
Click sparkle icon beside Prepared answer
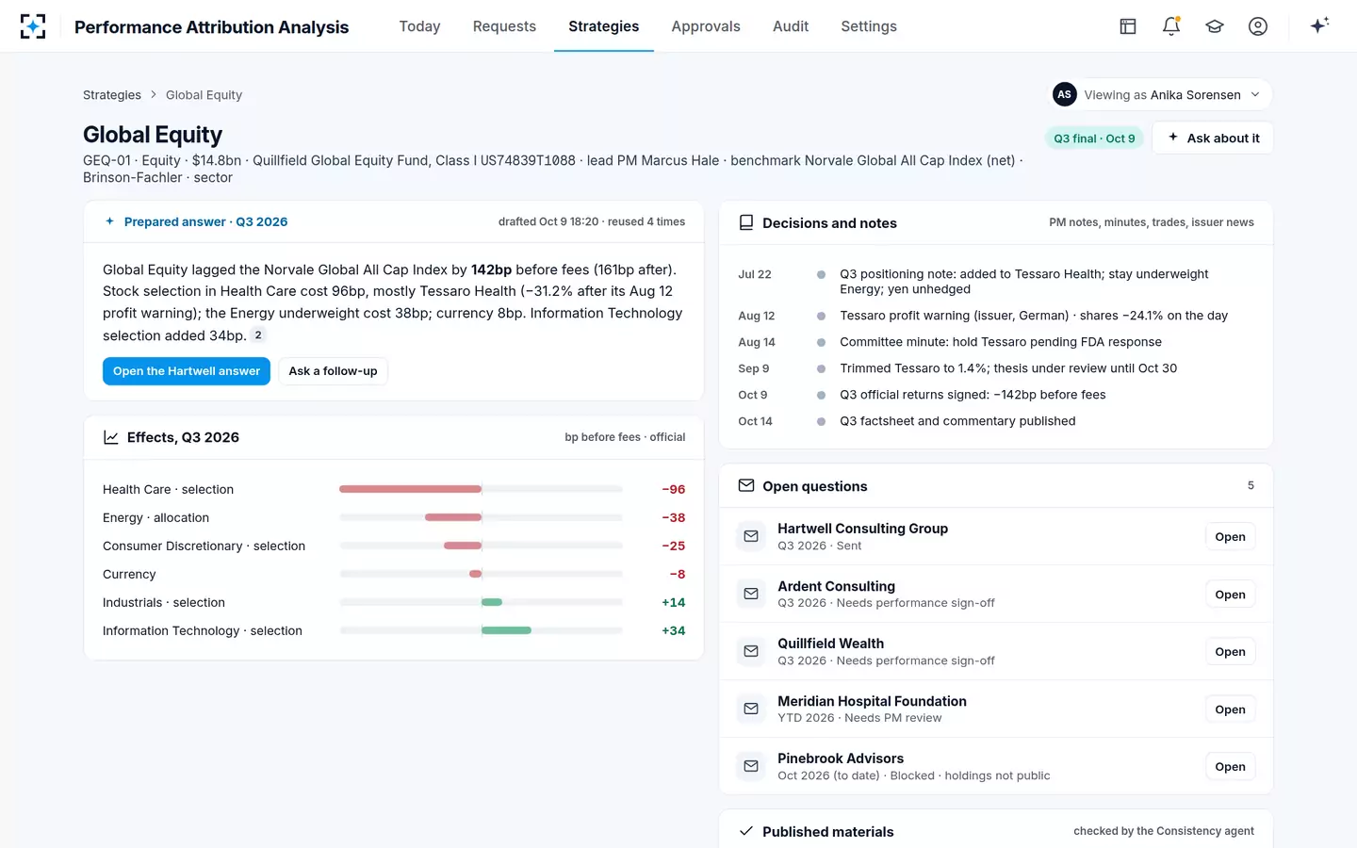point(109,221)
